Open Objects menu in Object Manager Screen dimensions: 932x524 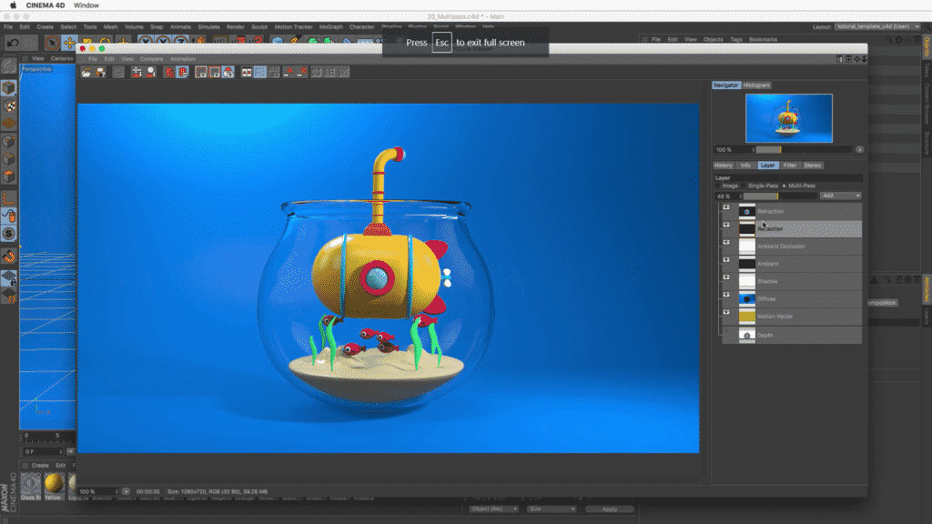click(714, 40)
